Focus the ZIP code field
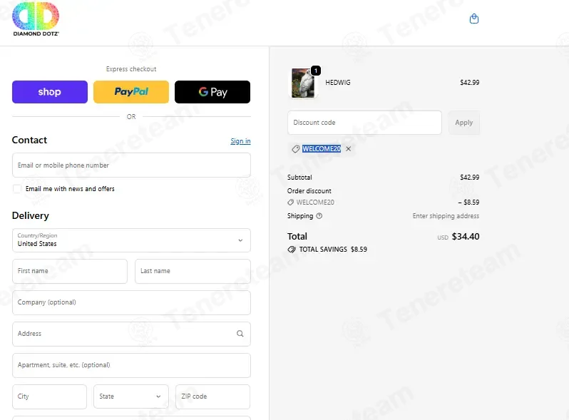The height and width of the screenshot is (420, 569). pyautogui.click(x=212, y=396)
